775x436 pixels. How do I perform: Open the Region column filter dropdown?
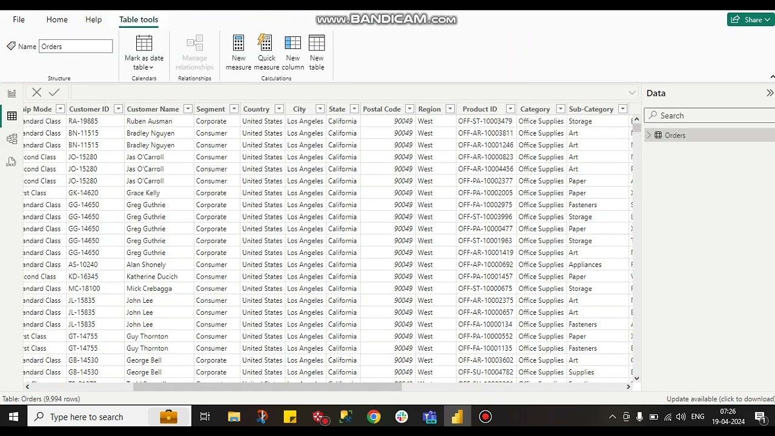[450, 109]
